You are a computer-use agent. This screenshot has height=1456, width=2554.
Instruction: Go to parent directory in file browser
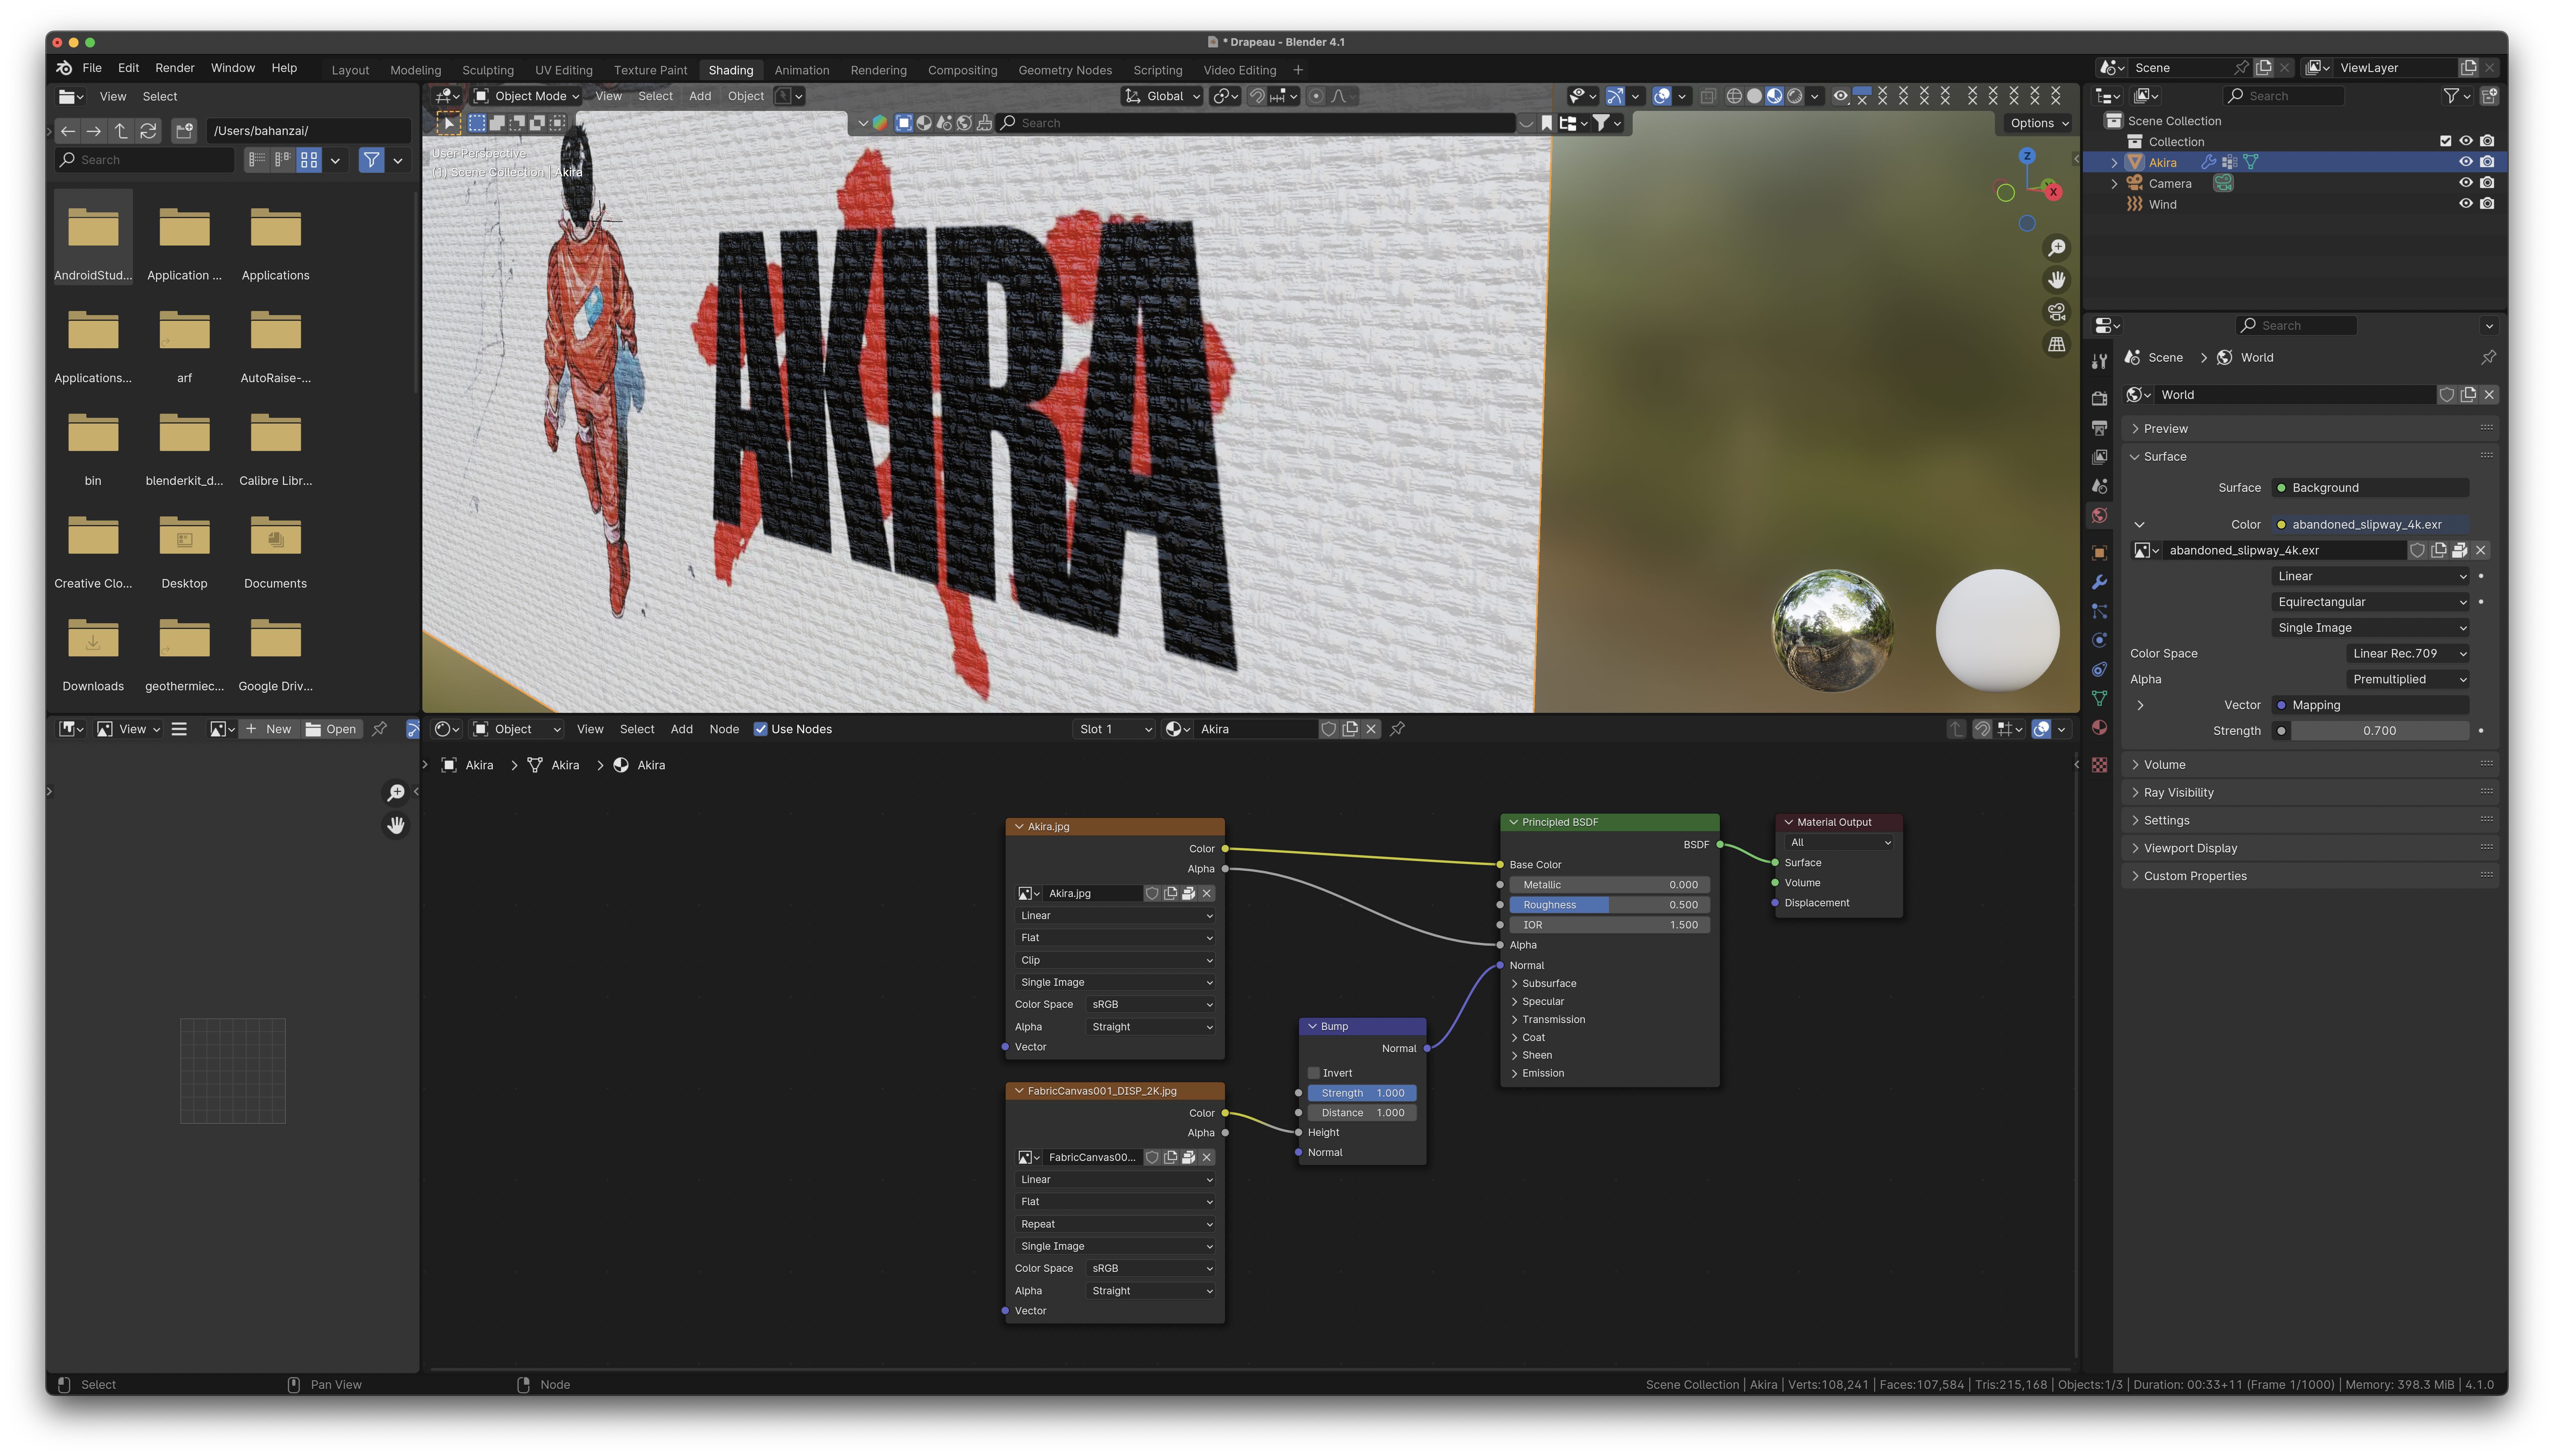click(x=121, y=131)
